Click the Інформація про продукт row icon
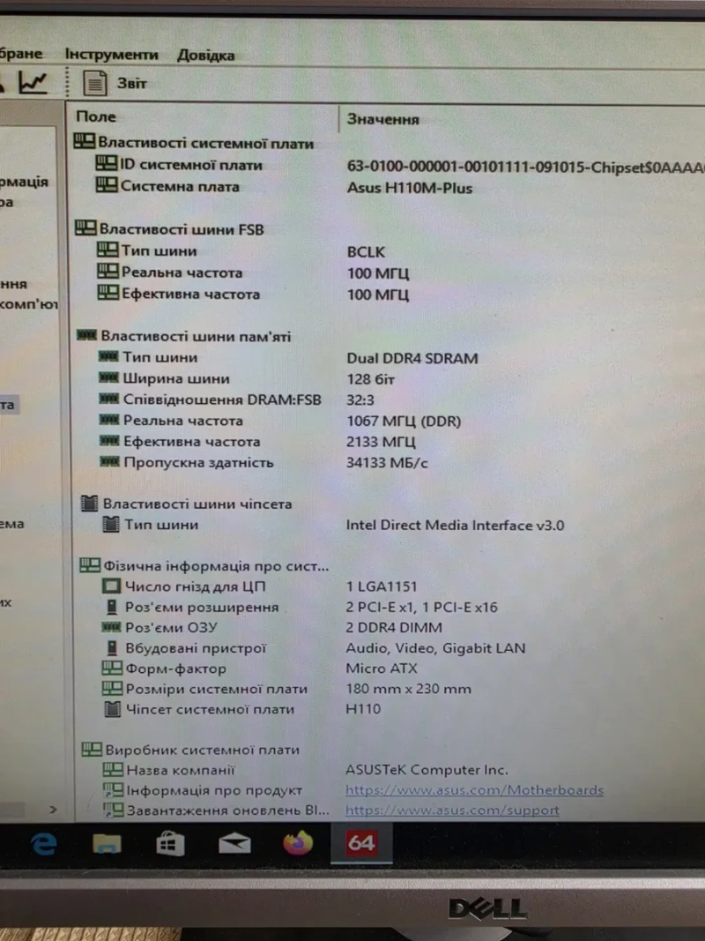Viewport: 705px width, 941px height. click(x=113, y=790)
